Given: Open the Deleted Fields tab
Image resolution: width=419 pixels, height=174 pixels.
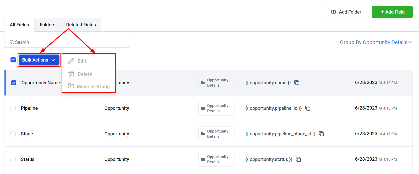Looking at the screenshot, I should [81, 25].
